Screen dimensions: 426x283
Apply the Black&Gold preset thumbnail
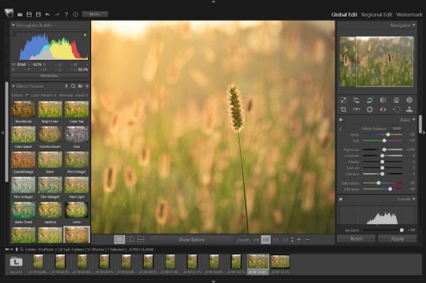pyautogui.click(x=23, y=109)
